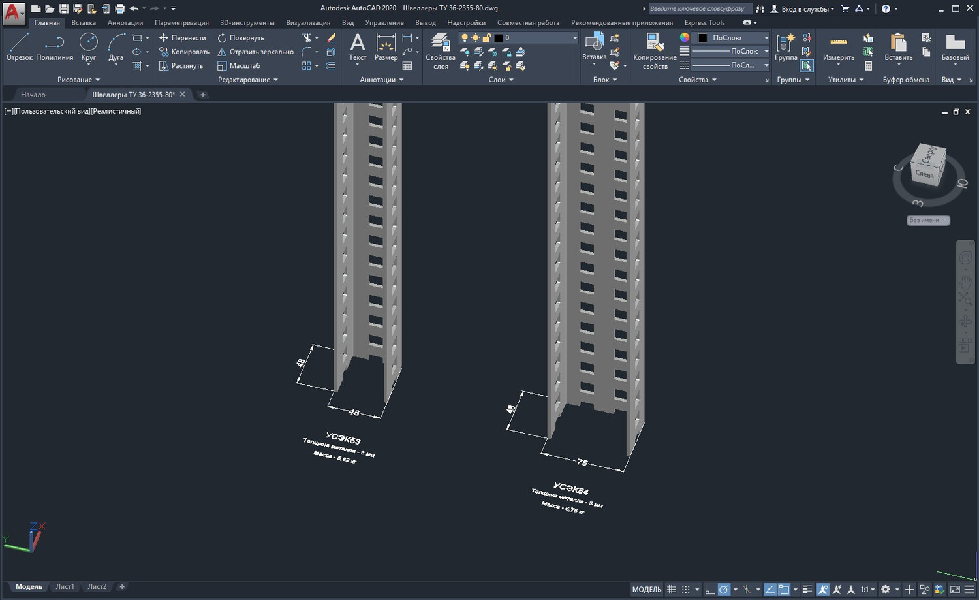Click the black layer color swatch

499,38
